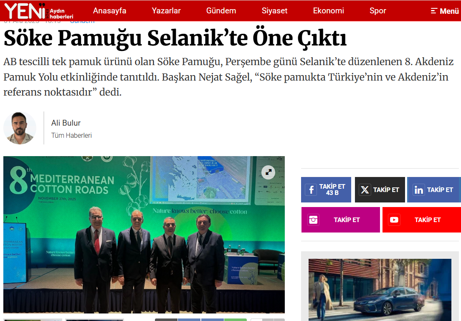This screenshot has width=461, height=321.
Task: Follow on Instagram
Action: click(340, 220)
